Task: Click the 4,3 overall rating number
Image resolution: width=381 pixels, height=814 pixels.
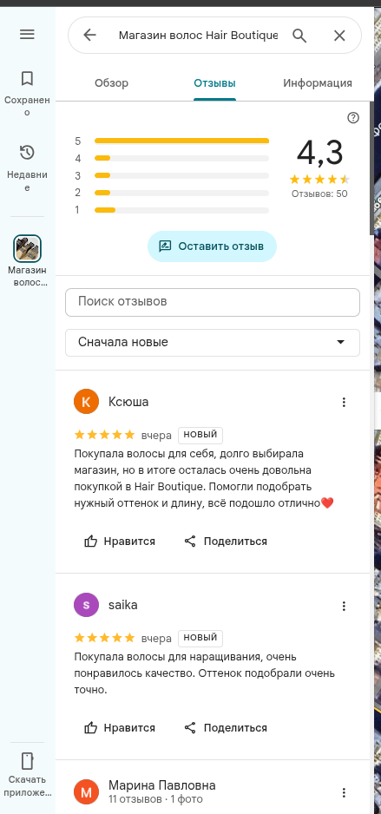Action: point(319,153)
